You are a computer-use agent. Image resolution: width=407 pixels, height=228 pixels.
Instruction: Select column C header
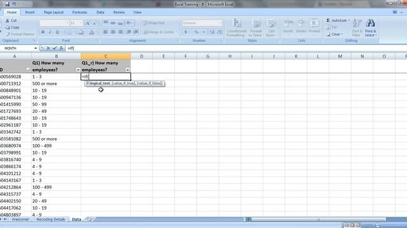point(106,56)
